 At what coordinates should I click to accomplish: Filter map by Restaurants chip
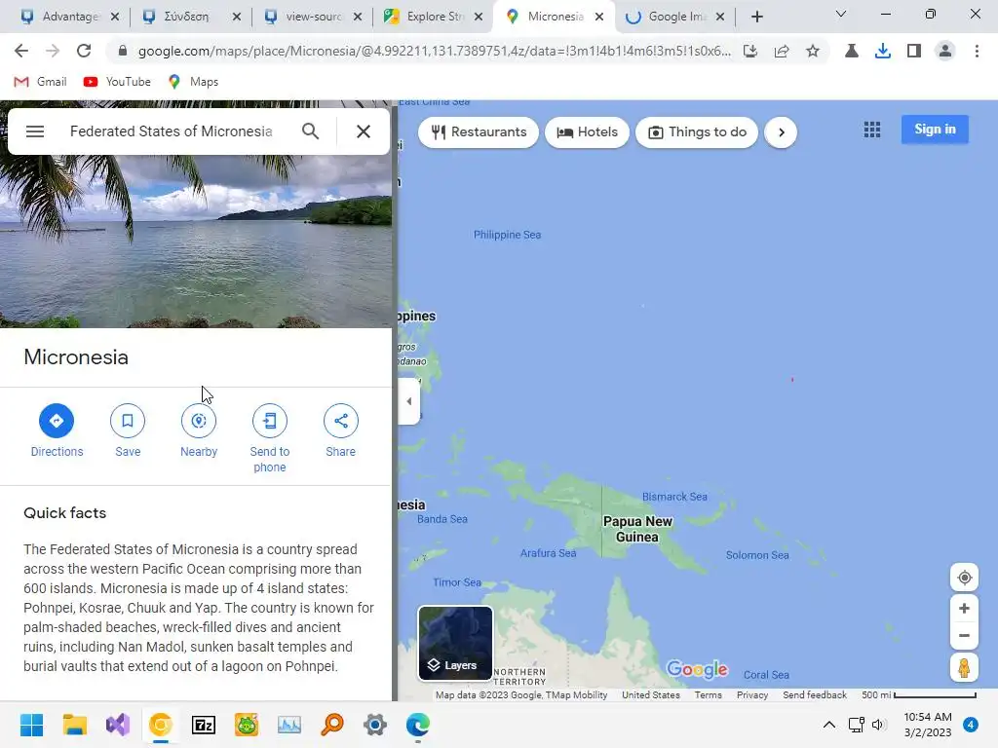tap(479, 132)
